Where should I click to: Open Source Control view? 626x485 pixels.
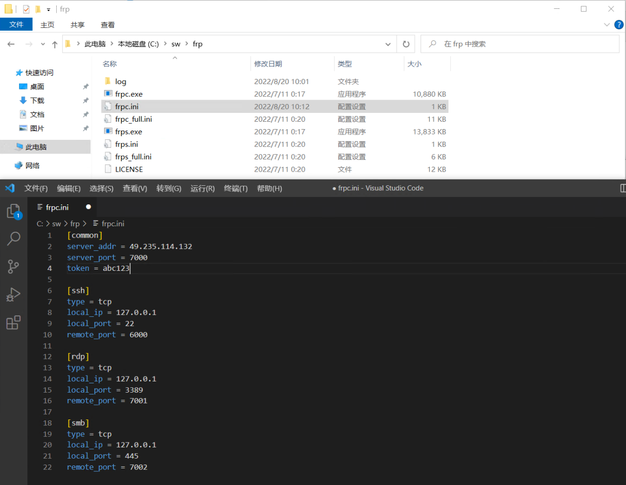13,266
